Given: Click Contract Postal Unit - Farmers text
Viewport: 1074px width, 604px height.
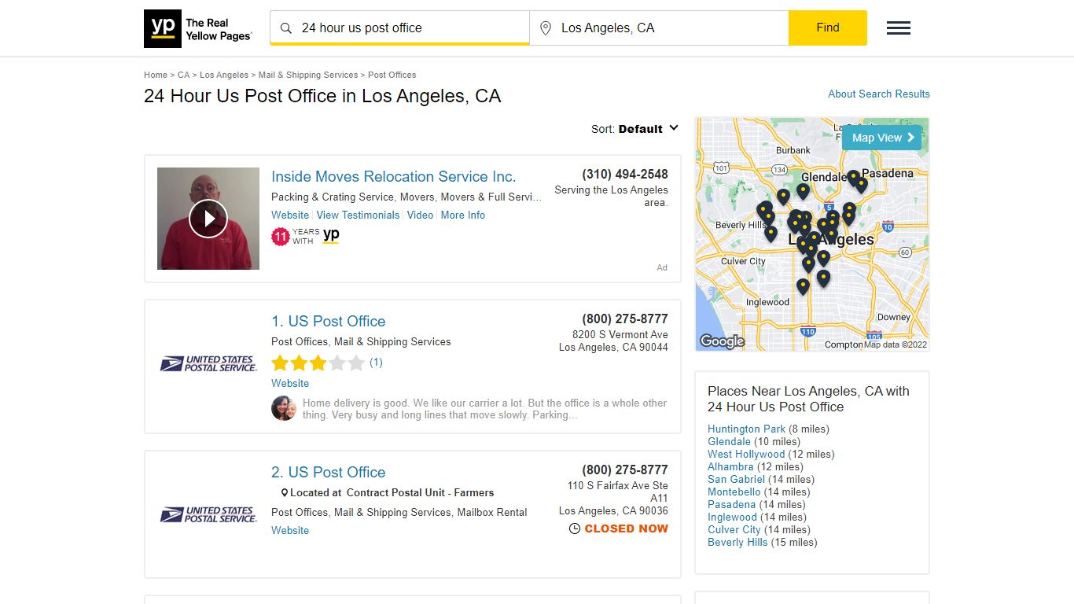Looking at the screenshot, I should point(420,493).
